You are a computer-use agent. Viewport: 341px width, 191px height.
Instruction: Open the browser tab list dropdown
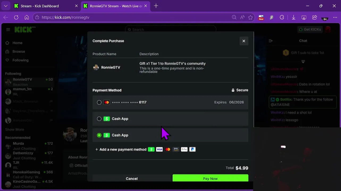click(x=6, y=6)
